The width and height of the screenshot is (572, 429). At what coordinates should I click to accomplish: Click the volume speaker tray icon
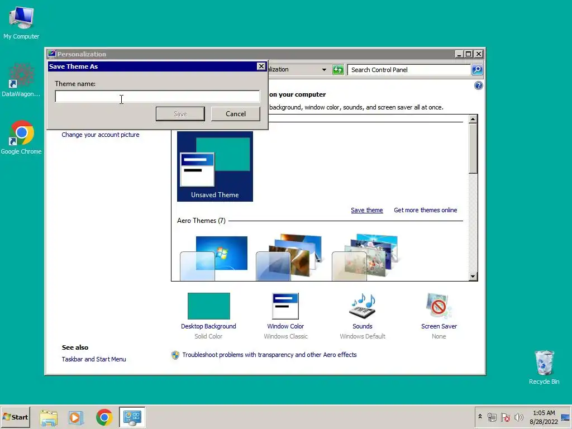pos(518,417)
